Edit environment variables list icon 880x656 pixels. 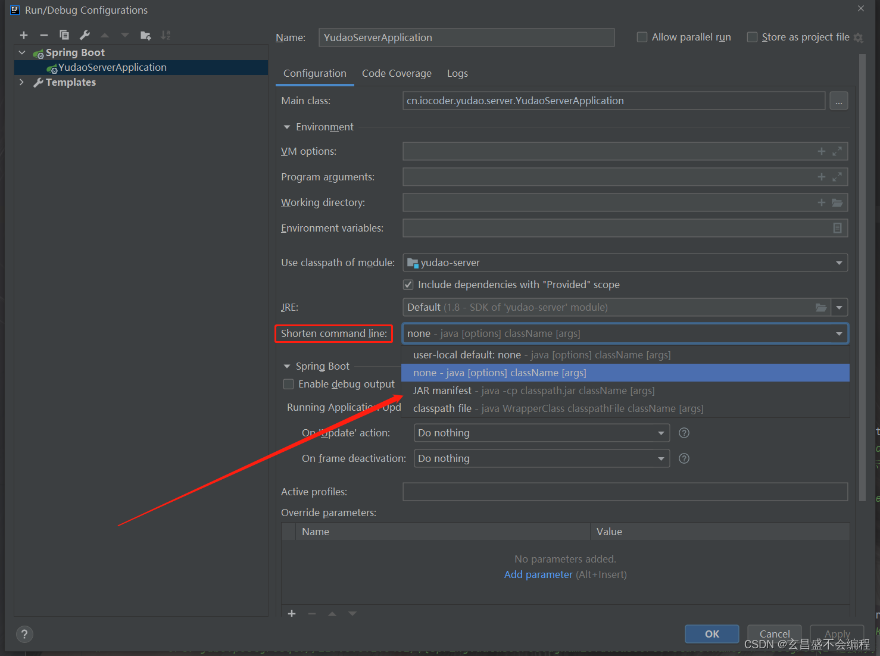pos(837,228)
